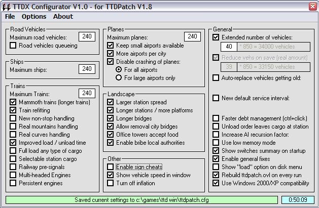Enable New default service interval
The height and width of the screenshot is (208, 319).
216,98
